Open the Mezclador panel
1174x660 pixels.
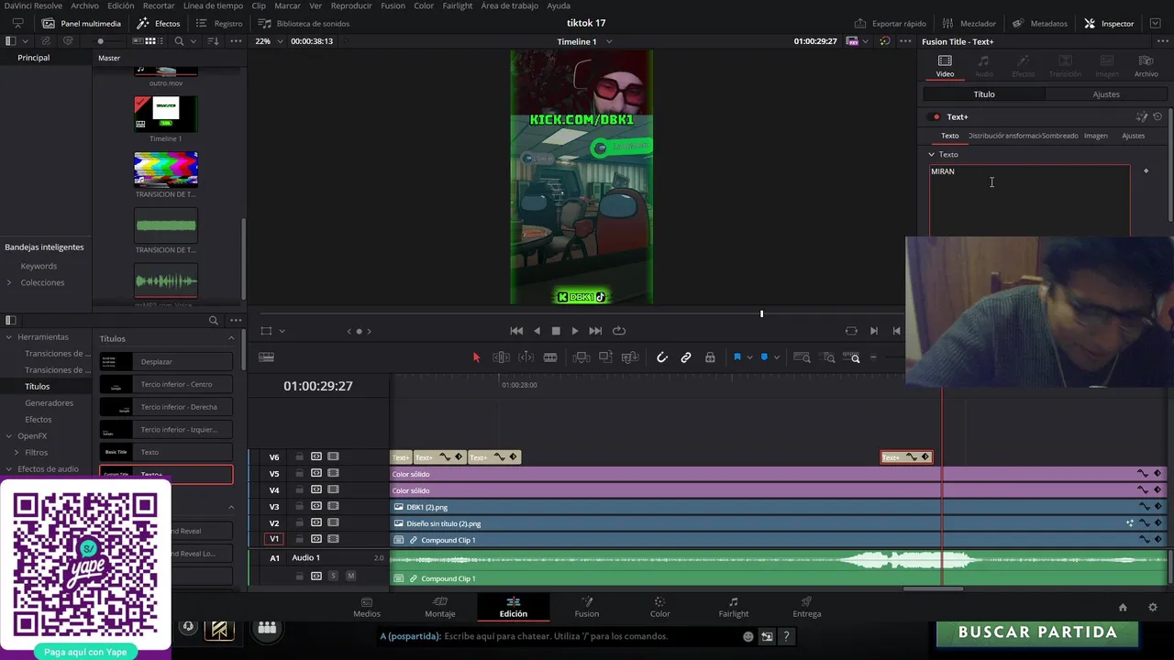point(969,23)
